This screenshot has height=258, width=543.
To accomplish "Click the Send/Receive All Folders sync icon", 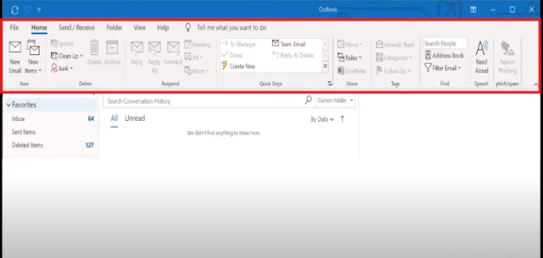I will click(x=15, y=10).
